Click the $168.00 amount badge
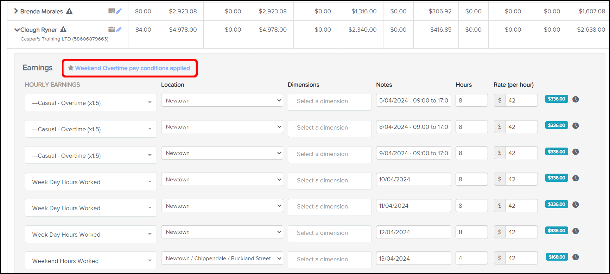 (557, 257)
